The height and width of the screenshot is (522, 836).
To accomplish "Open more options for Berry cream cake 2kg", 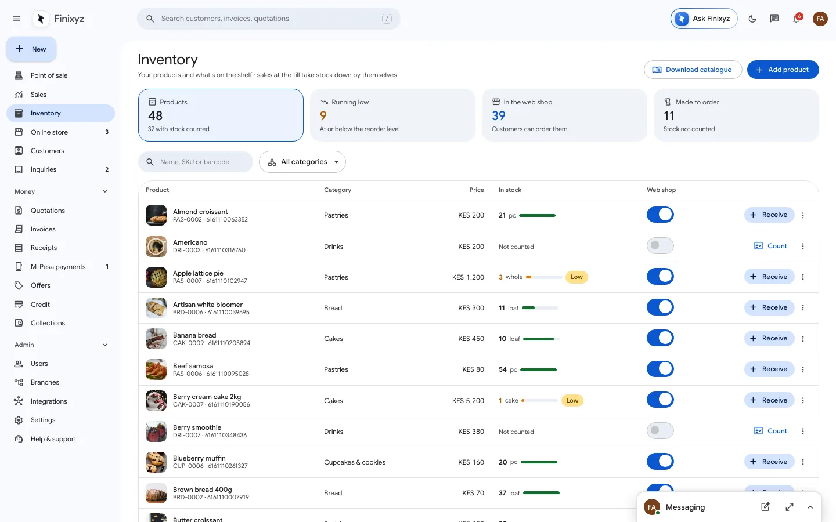I will (803, 400).
